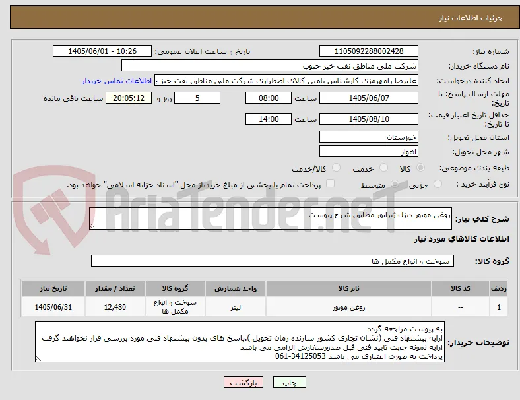
Task: Click the deadline time 08:00 field
Action: click(x=269, y=98)
